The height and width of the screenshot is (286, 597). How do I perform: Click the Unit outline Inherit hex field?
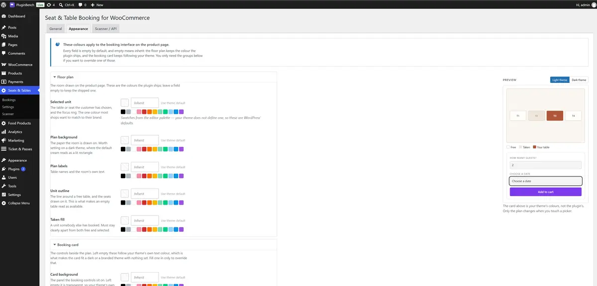[145, 194]
